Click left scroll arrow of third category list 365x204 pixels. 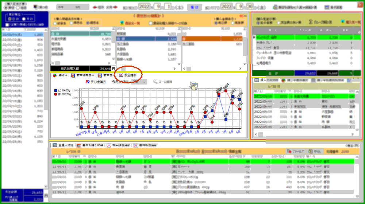tap(184, 68)
